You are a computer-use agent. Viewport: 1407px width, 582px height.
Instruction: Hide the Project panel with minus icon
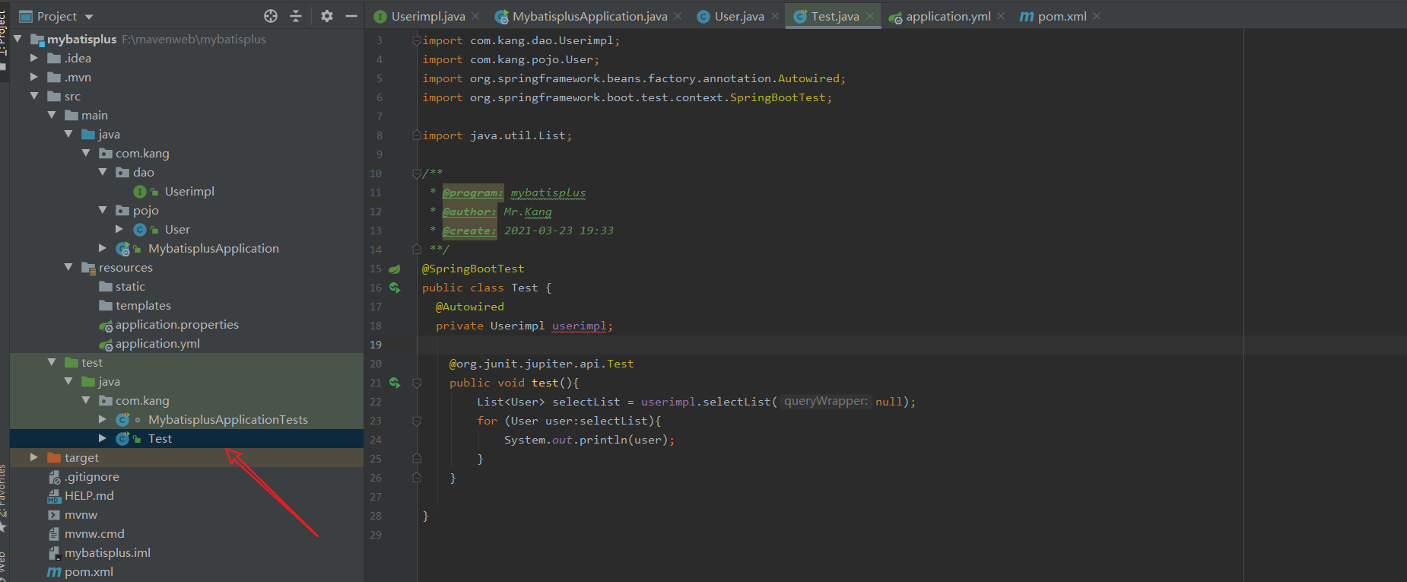click(351, 16)
